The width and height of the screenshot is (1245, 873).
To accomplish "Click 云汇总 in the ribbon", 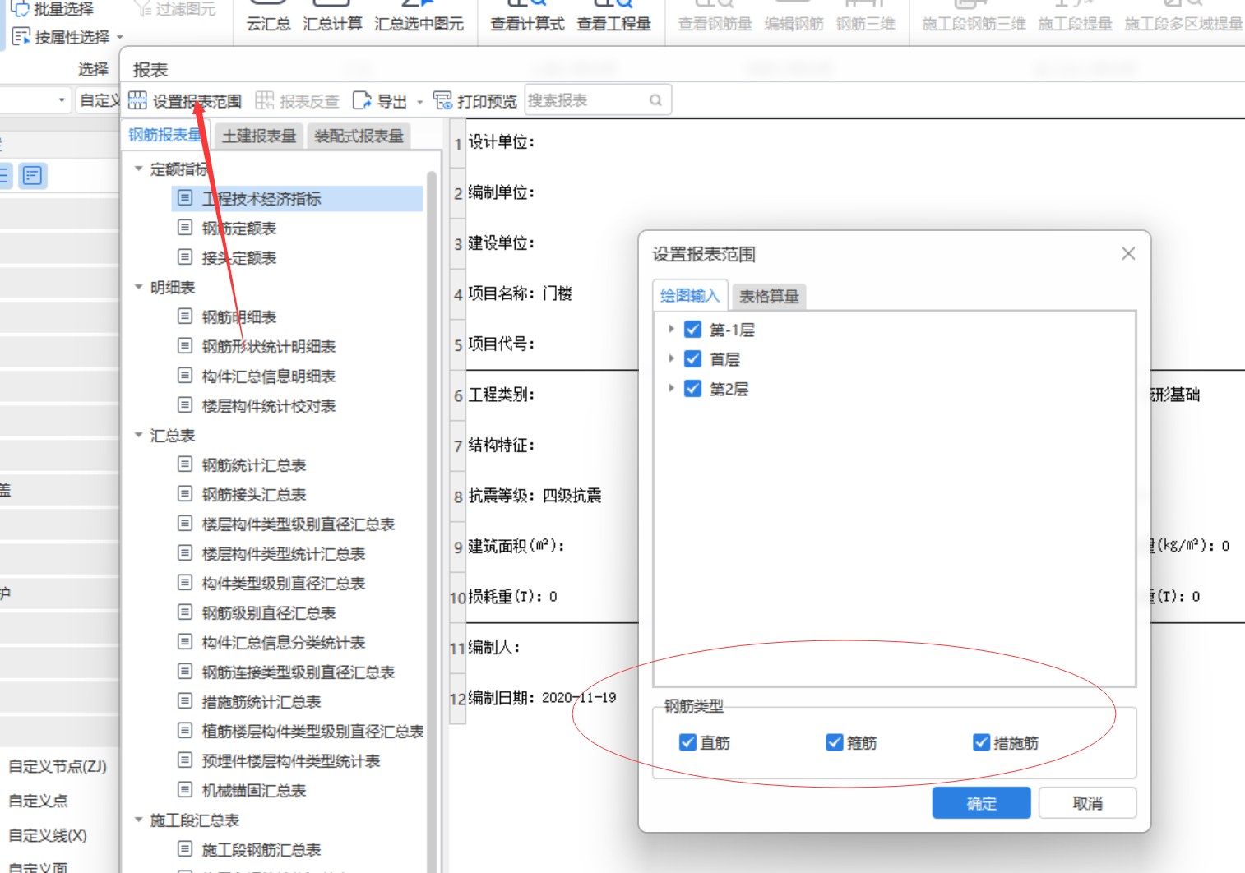I will coord(268,24).
